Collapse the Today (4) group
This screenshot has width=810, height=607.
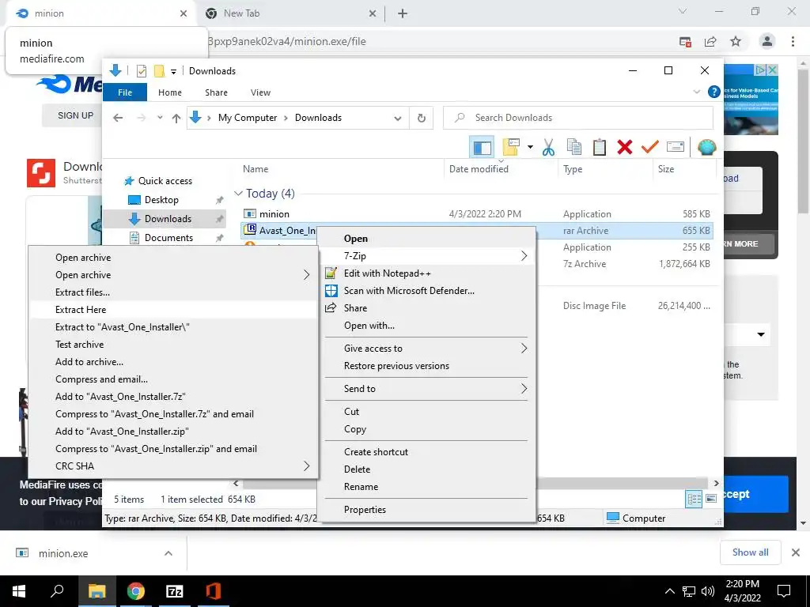(238, 194)
